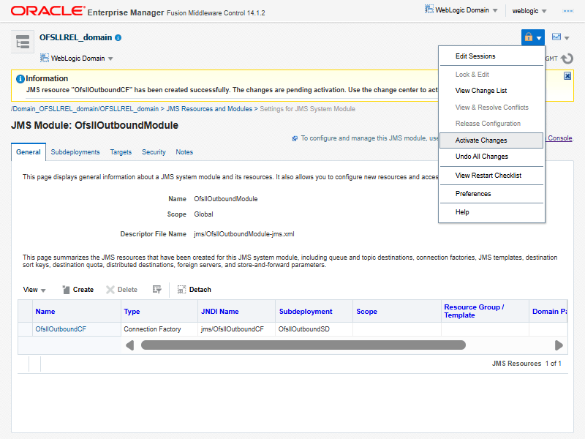Choose Activate Changes in the menu
This screenshot has width=585, height=439.
[491, 140]
